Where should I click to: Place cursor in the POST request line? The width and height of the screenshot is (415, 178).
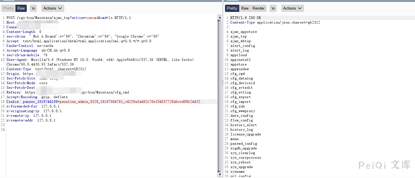coord(69,18)
